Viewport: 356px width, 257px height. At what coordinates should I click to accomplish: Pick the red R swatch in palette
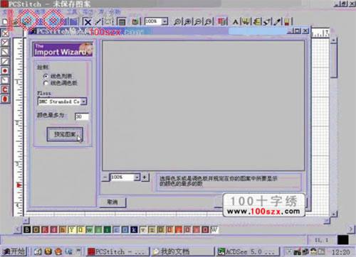tap(45, 229)
